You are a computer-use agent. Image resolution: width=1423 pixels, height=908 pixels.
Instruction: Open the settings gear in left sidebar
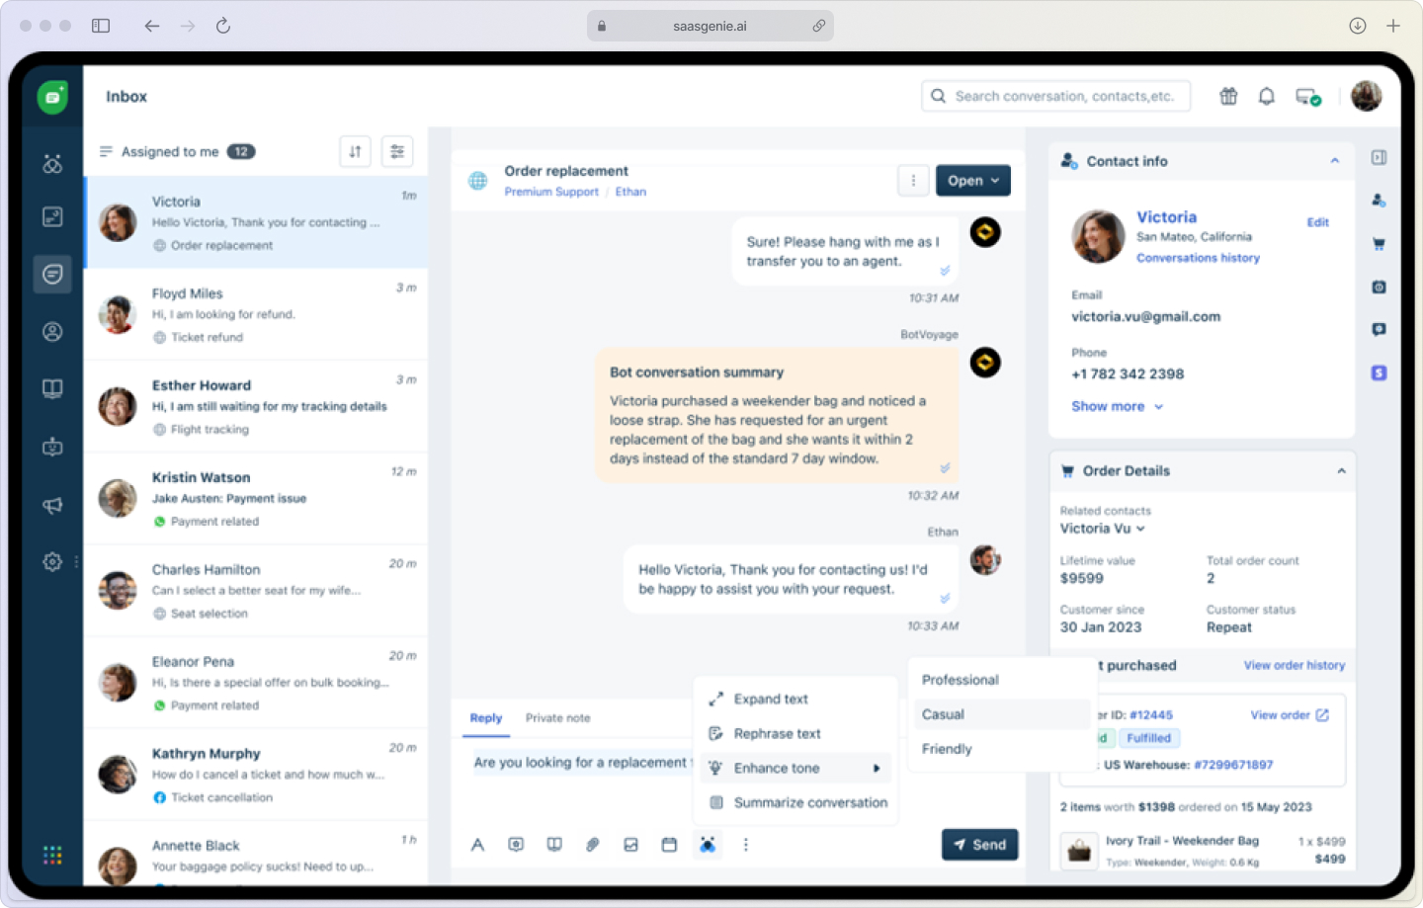coord(52,561)
